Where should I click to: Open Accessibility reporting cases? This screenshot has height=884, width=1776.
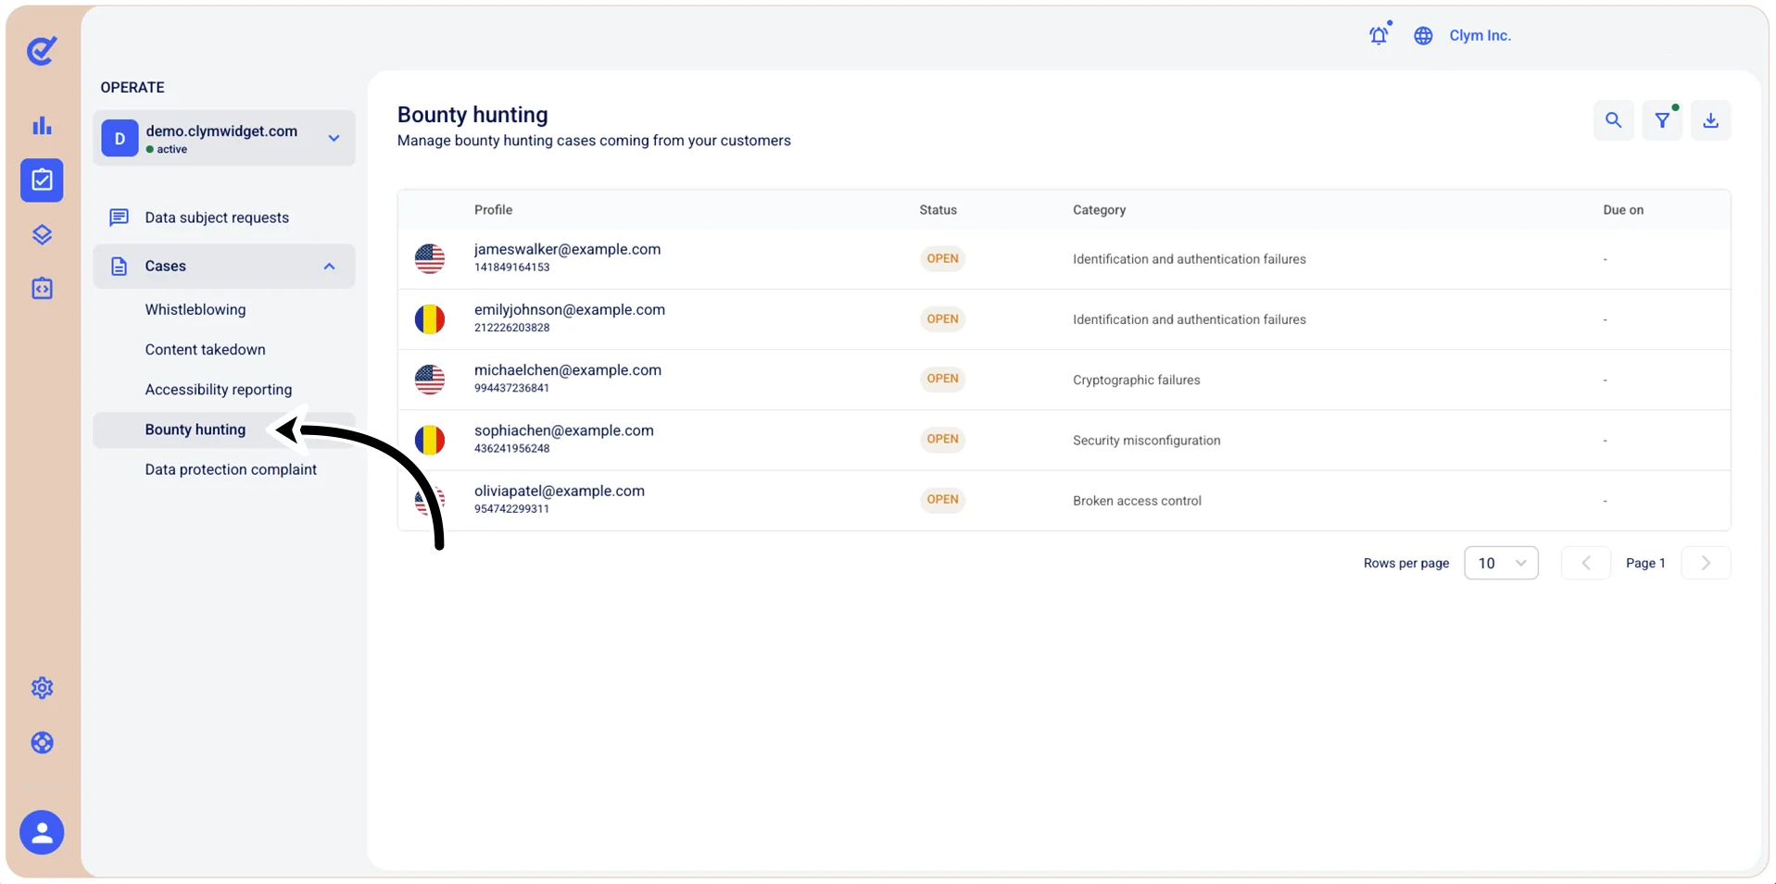pyautogui.click(x=219, y=390)
